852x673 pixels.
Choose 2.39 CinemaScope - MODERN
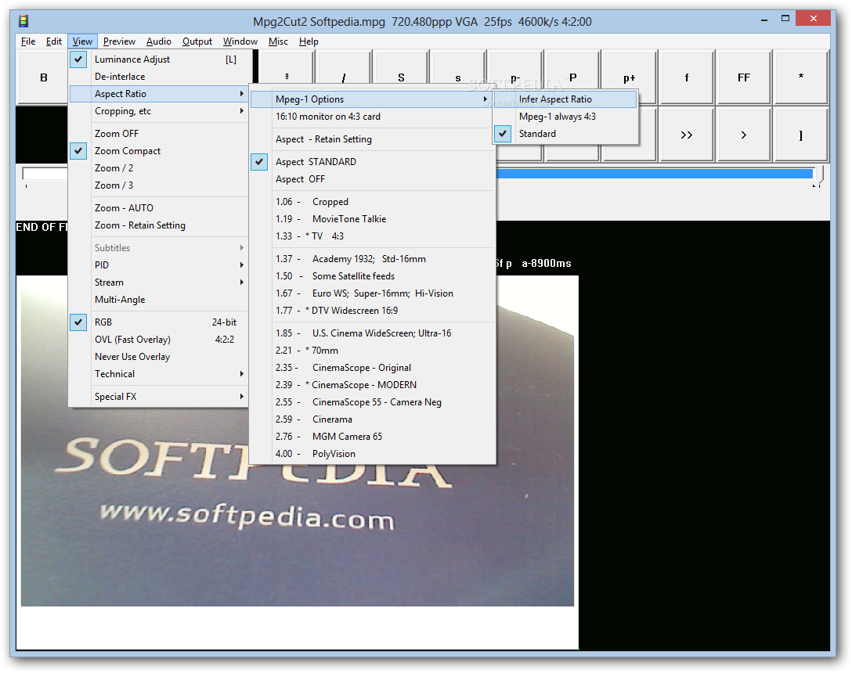[x=373, y=385]
